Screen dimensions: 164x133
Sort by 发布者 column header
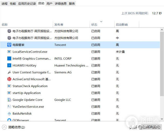point(71,25)
